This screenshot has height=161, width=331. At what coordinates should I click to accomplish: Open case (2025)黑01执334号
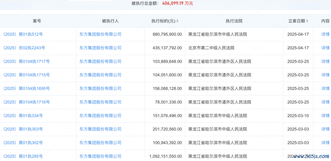[23, 116]
